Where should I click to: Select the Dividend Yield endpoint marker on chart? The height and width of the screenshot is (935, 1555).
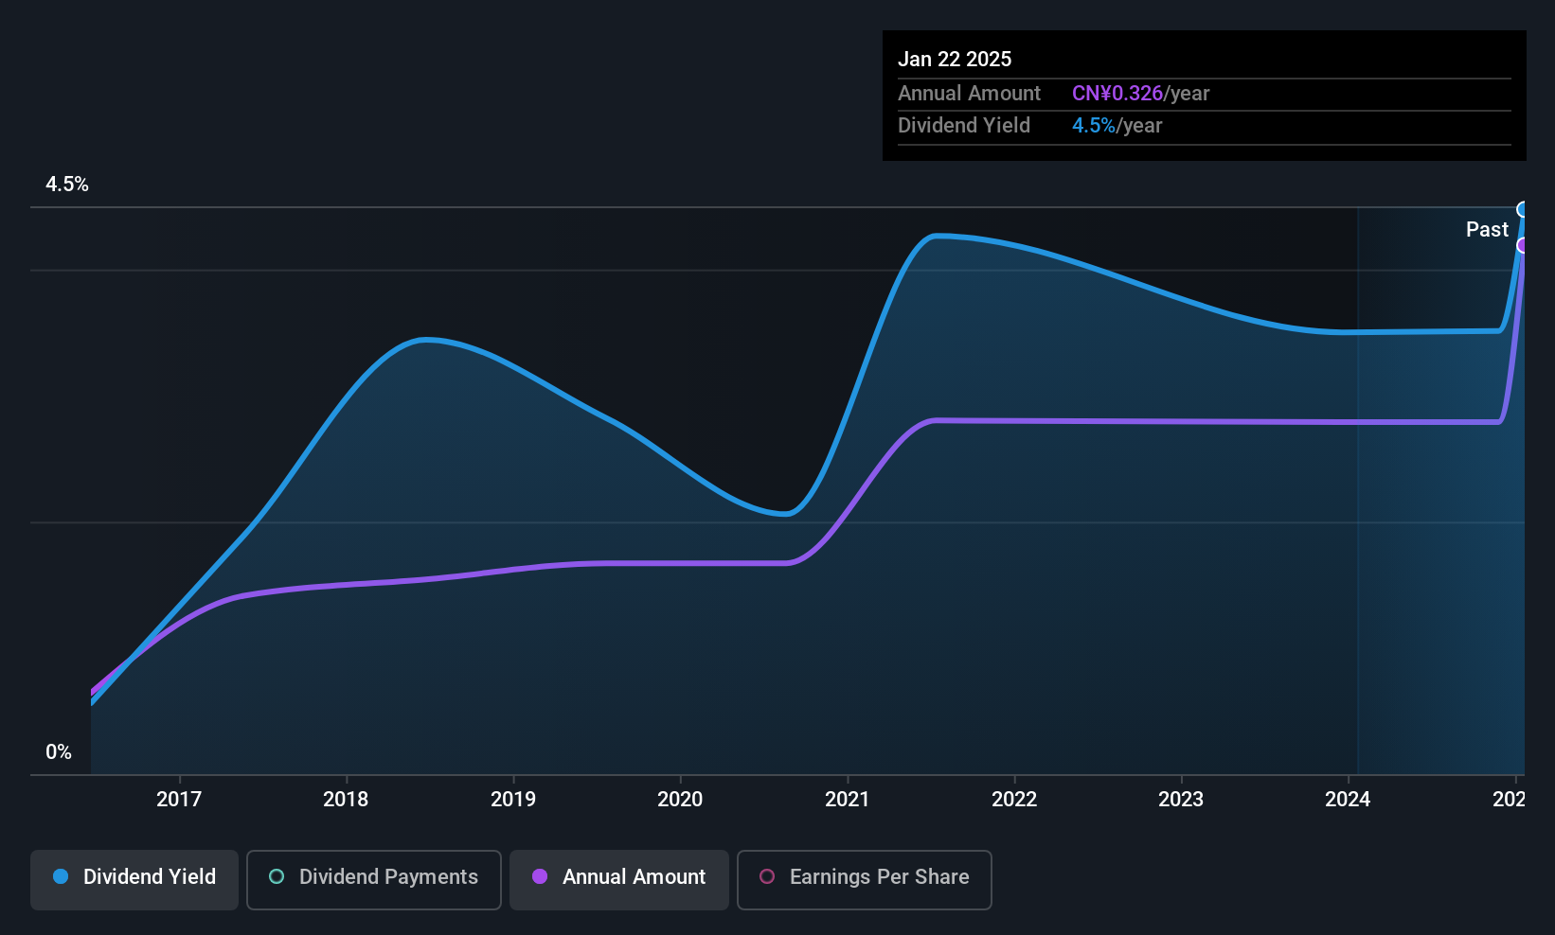[x=1523, y=208]
